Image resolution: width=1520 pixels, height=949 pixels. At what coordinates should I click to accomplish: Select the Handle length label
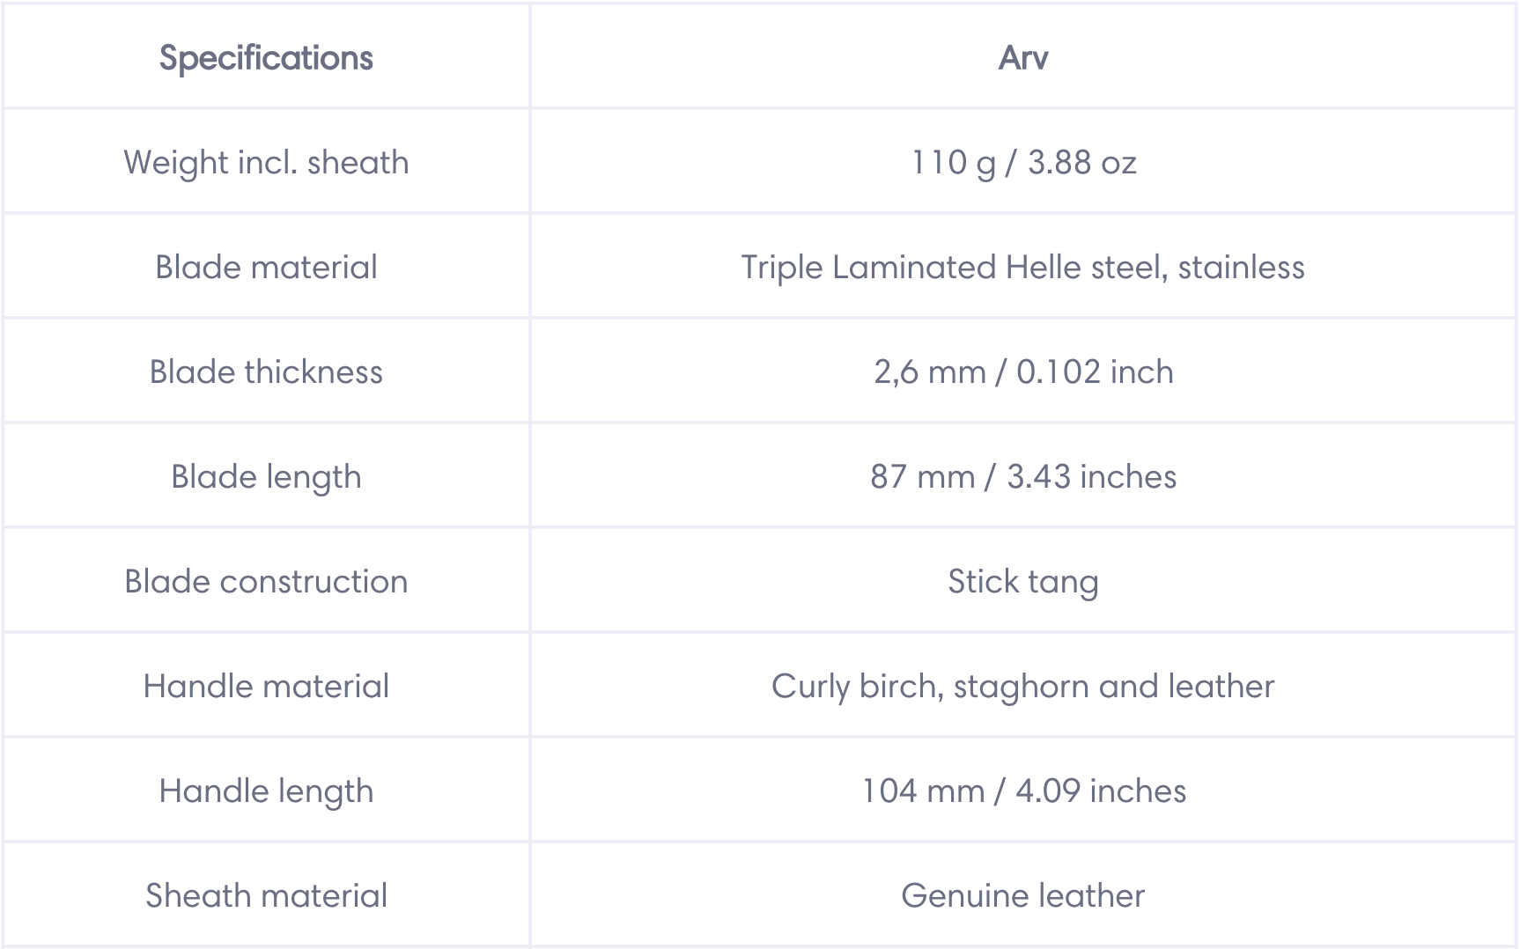point(266,791)
